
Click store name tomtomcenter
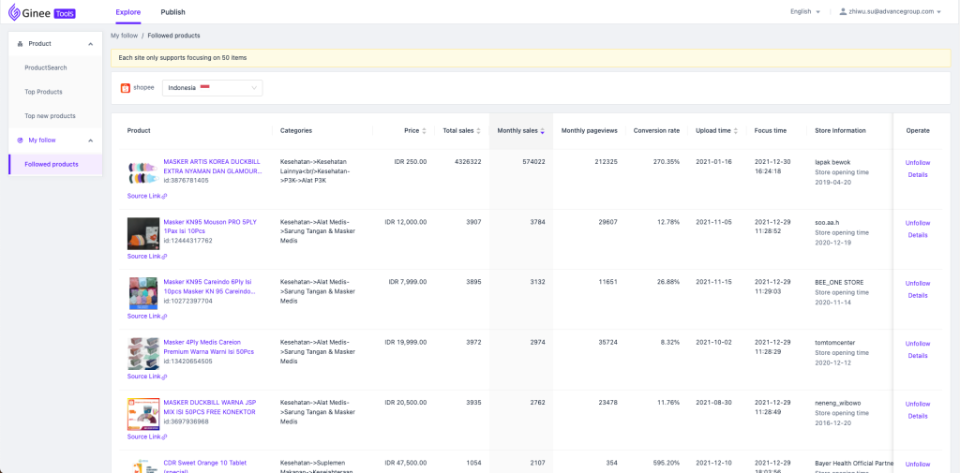click(x=837, y=343)
